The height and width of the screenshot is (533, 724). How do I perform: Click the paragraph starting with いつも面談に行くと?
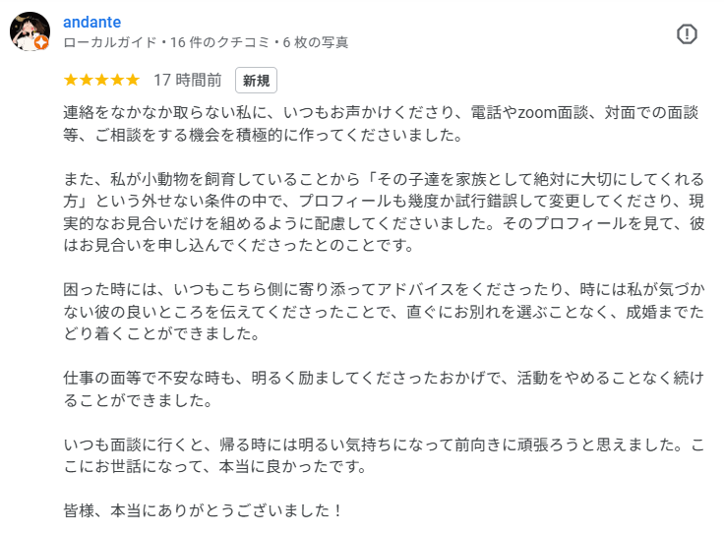[384, 455]
